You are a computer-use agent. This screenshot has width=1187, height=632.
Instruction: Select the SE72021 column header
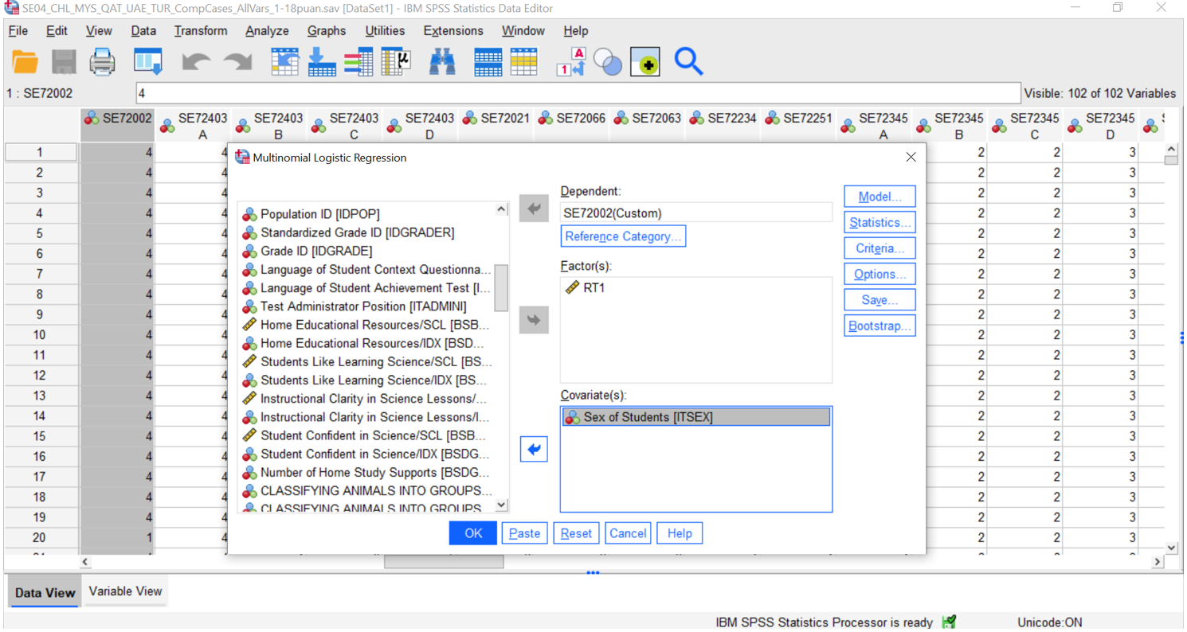[496, 126]
